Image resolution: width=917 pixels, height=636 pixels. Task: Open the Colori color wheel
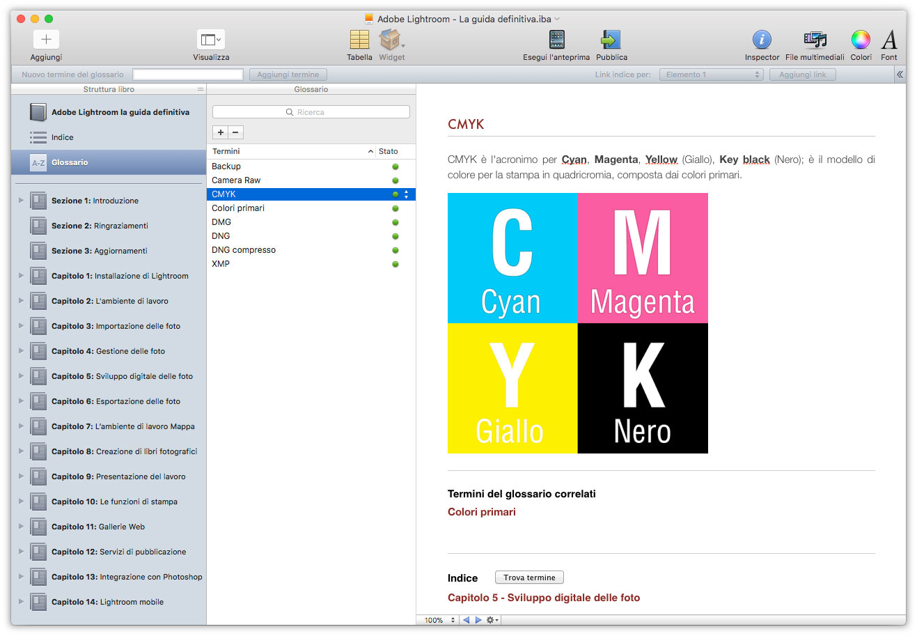click(x=861, y=40)
